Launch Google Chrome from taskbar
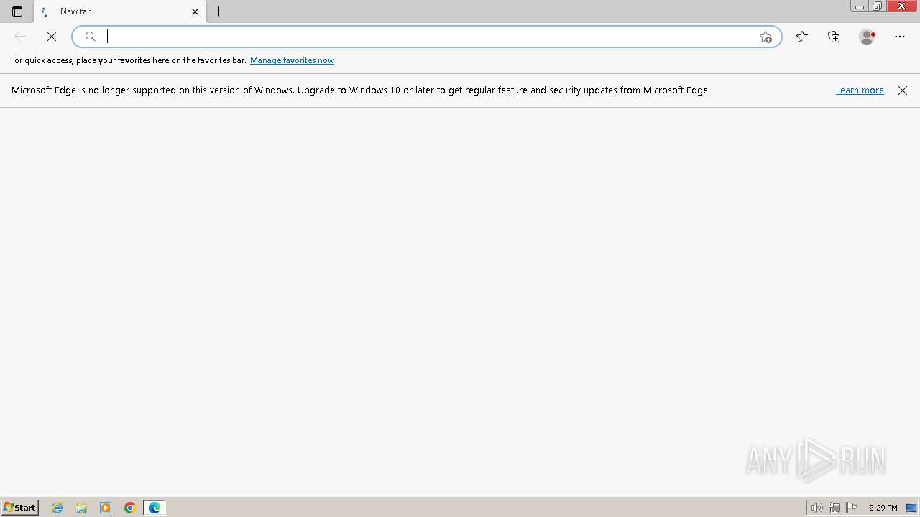The image size is (920, 517). click(130, 508)
